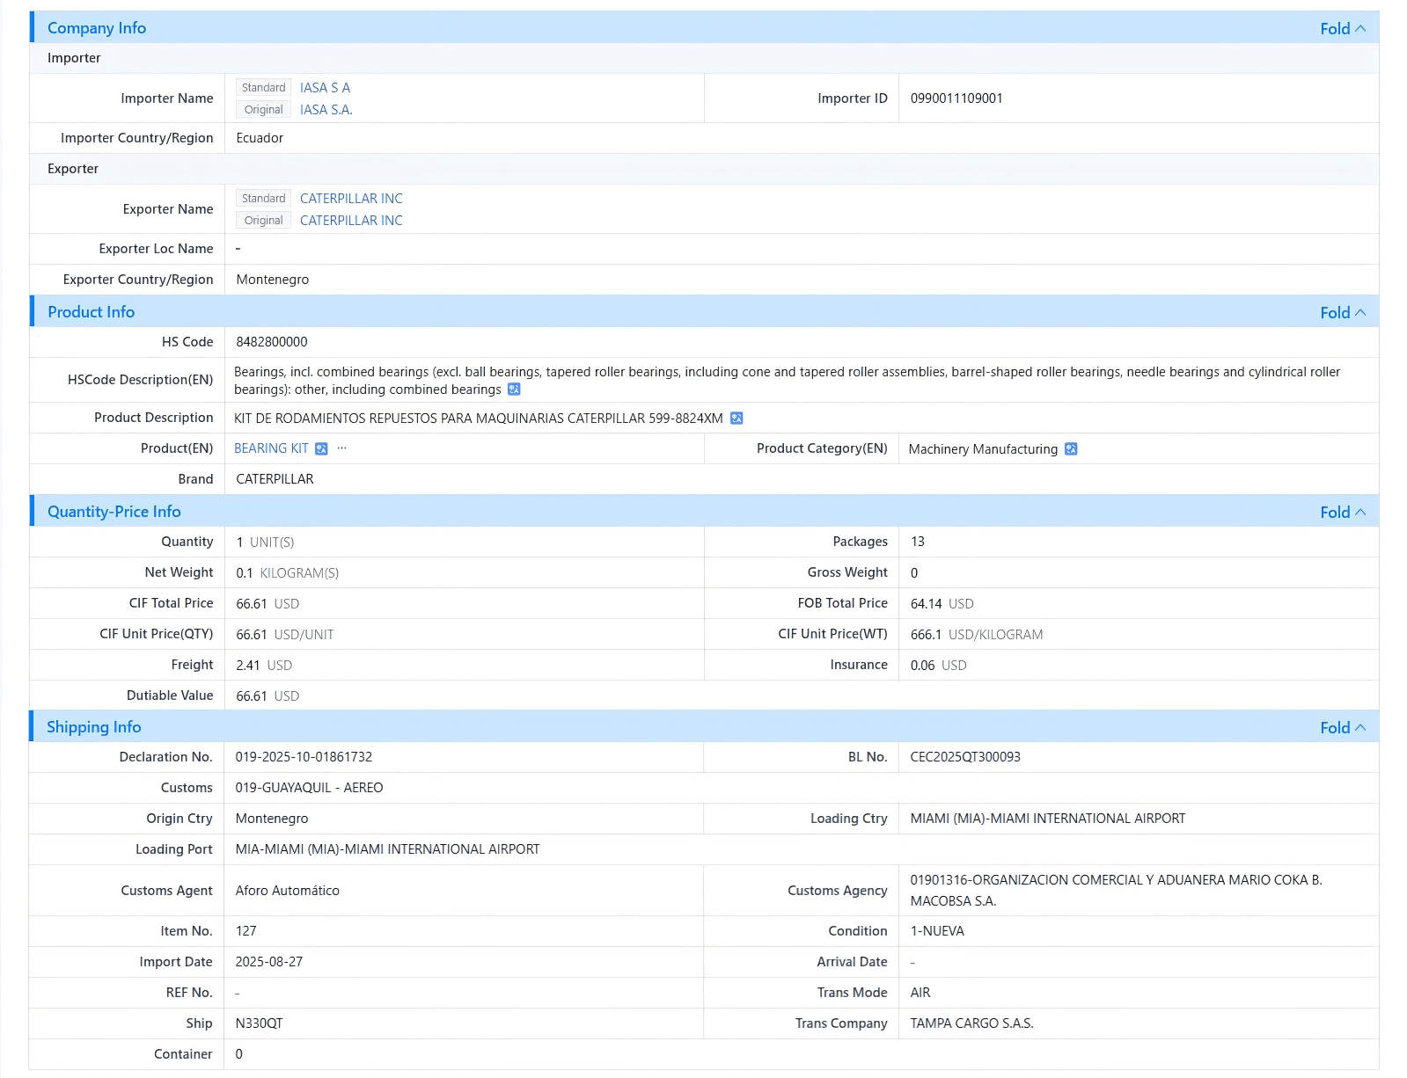The width and height of the screenshot is (1407, 1078).
Task: Click HS Code value 8482800000
Action: (x=272, y=342)
